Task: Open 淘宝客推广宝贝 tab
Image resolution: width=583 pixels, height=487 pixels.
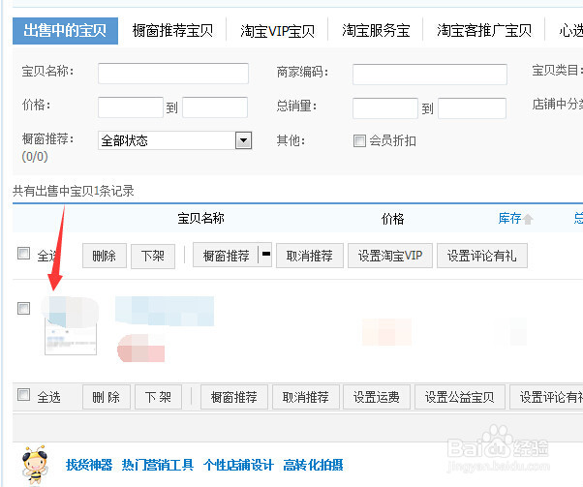Action: (484, 30)
